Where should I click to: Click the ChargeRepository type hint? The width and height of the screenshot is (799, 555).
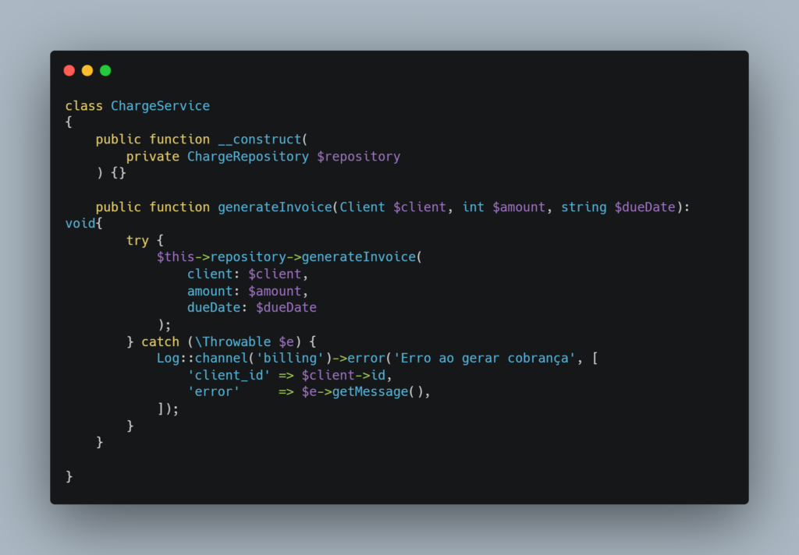(x=247, y=157)
